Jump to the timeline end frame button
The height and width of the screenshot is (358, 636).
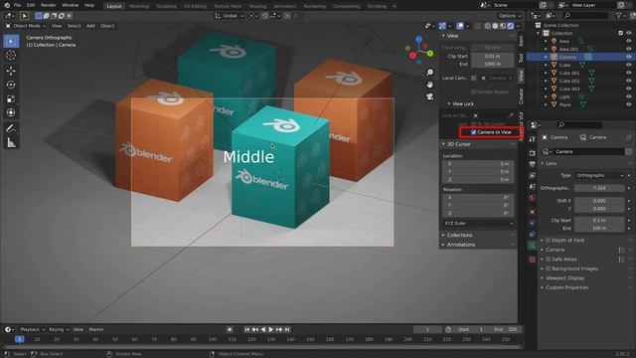click(287, 329)
